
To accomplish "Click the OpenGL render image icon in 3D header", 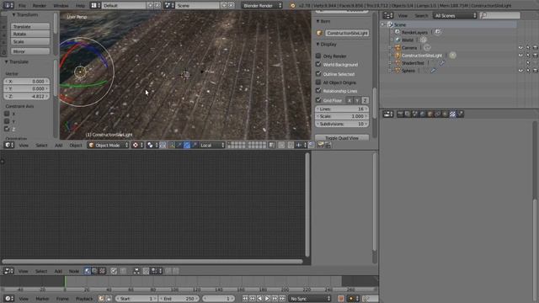I will [x=320, y=145].
